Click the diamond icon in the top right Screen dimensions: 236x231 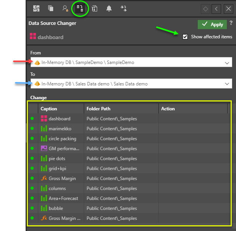click(206, 8)
